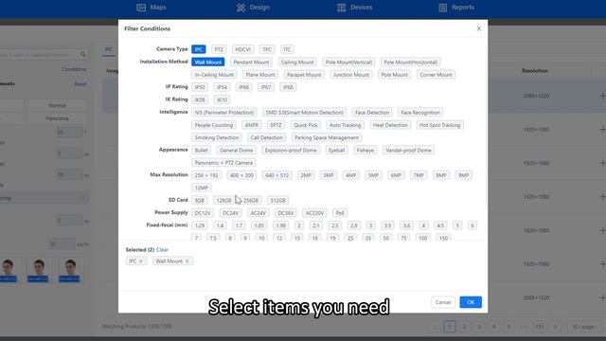This screenshot has width=606, height=341.
Task: Select 256GB SD card filter
Action: pyautogui.click(x=251, y=201)
